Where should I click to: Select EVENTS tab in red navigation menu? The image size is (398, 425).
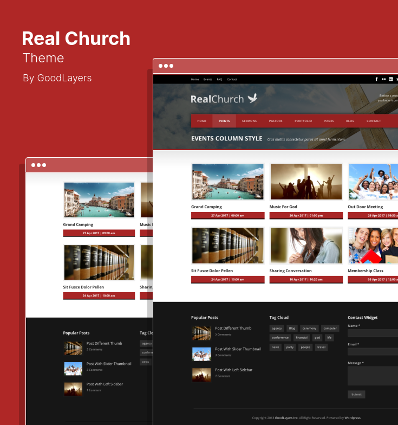224,121
